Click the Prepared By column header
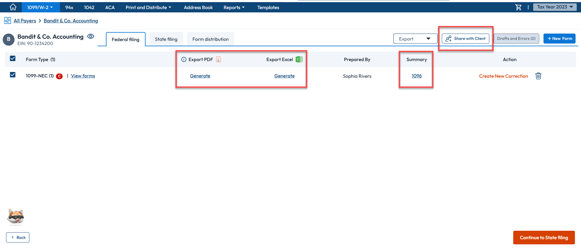 coord(357,60)
